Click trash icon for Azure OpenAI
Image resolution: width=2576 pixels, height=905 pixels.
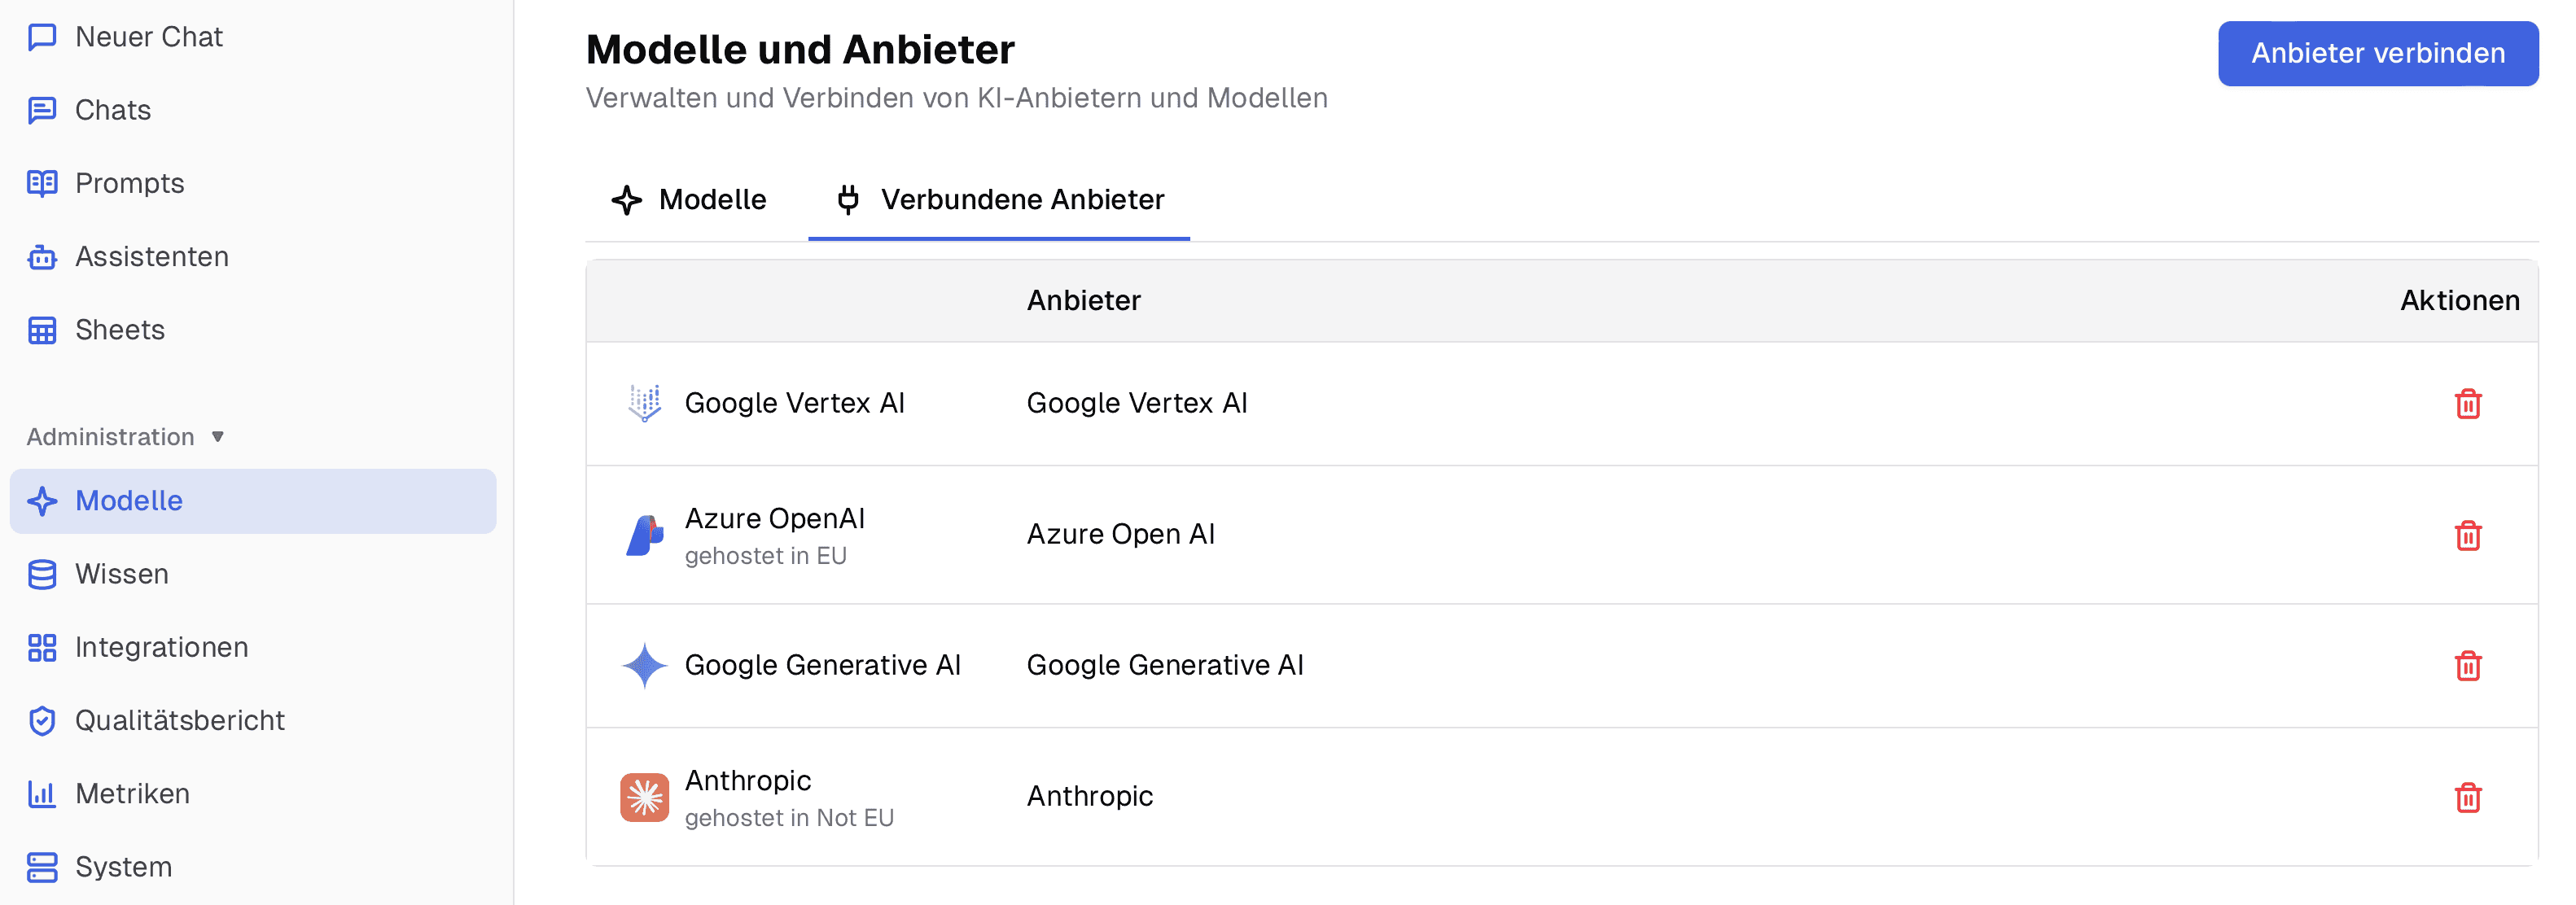pyautogui.click(x=2467, y=535)
